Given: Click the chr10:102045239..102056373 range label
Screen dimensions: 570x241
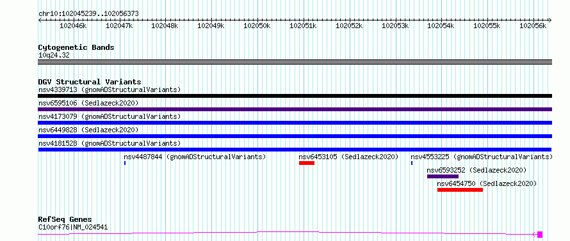Looking at the screenshot, I should coord(88,14).
